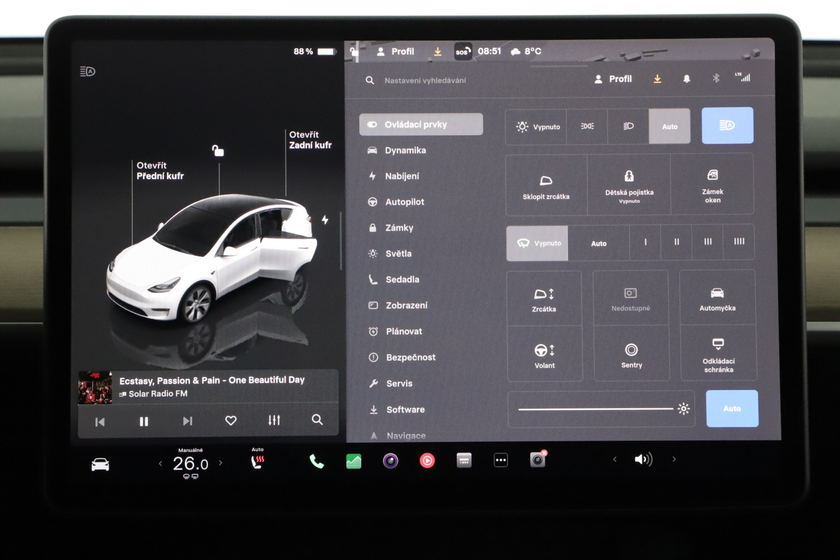The height and width of the screenshot is (560, 840).
Task: Open the Profil menu
Action: pyautogui.click(x=615, y=79)
